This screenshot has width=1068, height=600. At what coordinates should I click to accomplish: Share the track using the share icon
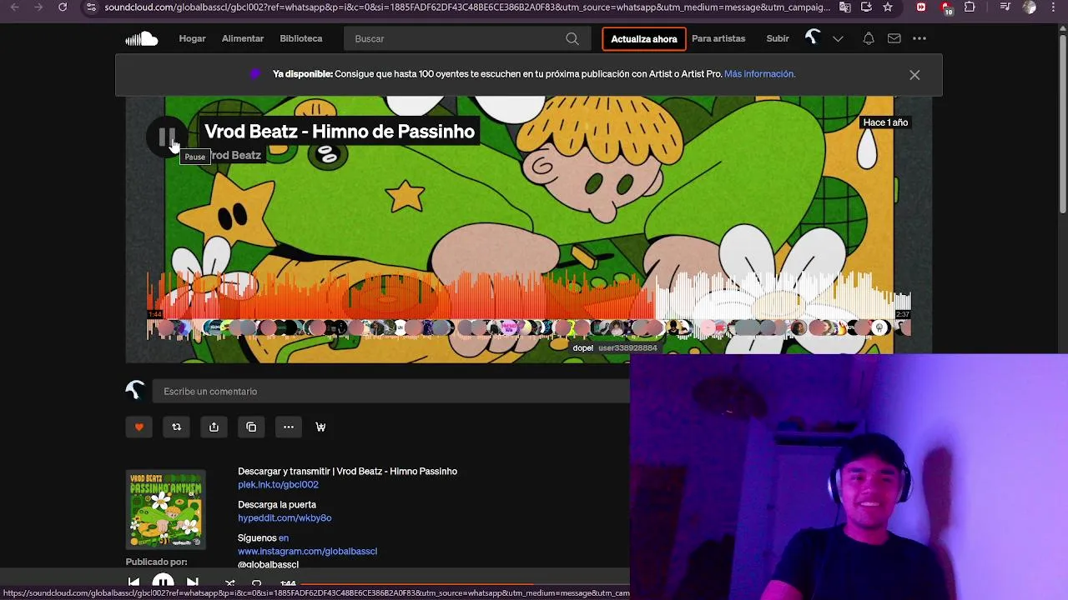pos(214,427)
